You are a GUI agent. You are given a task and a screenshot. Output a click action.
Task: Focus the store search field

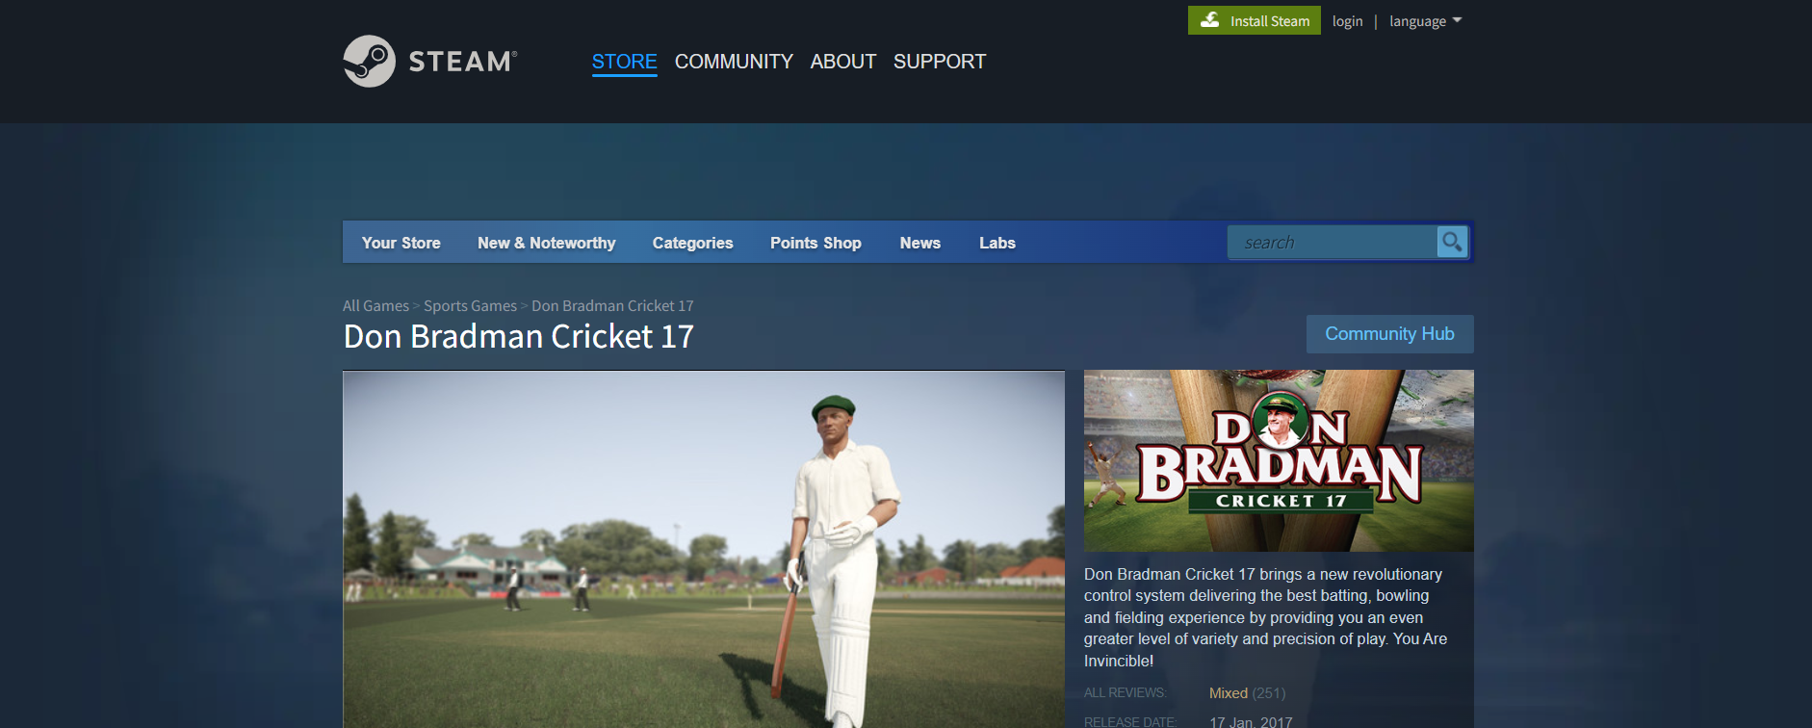1333,243
